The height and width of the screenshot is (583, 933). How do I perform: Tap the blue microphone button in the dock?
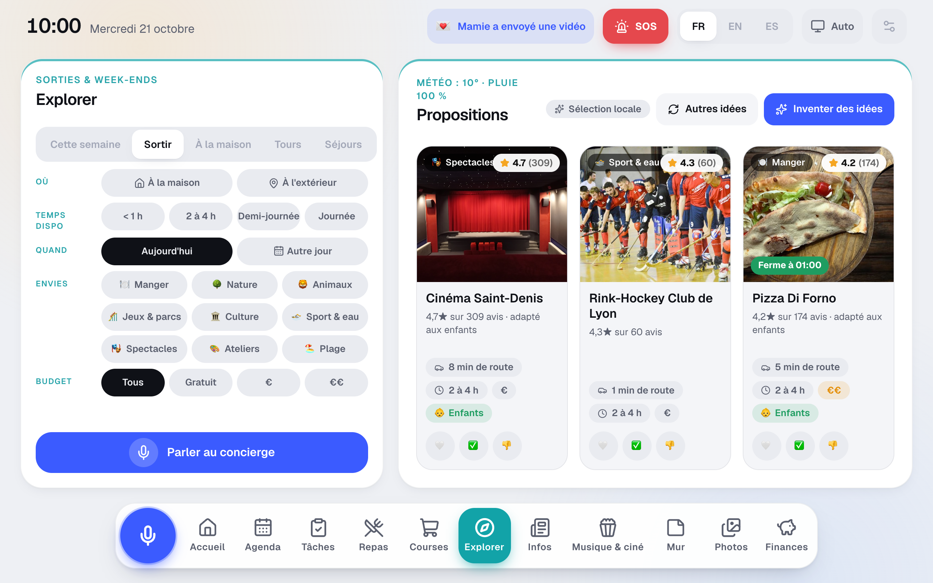coord(148,535)
